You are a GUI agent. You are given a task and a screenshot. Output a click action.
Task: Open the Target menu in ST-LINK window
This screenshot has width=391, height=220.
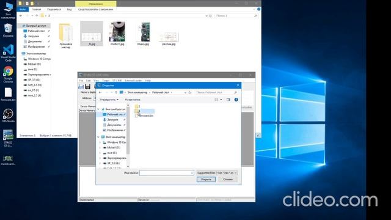point(106,81)
